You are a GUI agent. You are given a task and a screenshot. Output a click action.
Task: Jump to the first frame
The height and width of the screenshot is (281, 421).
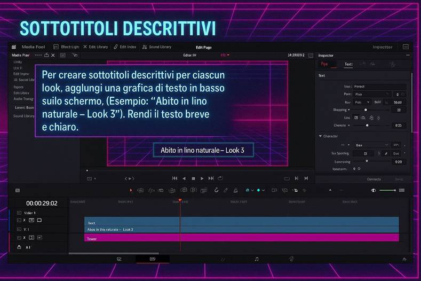click(x=174, y=178)
